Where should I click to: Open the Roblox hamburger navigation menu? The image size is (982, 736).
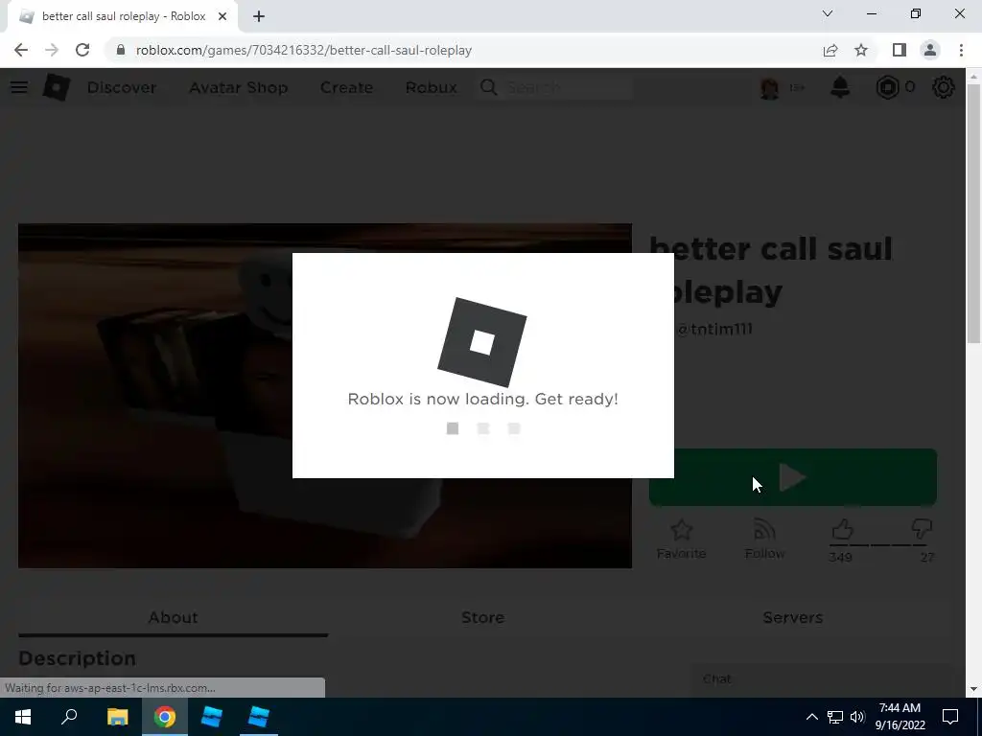click(19, 87)
